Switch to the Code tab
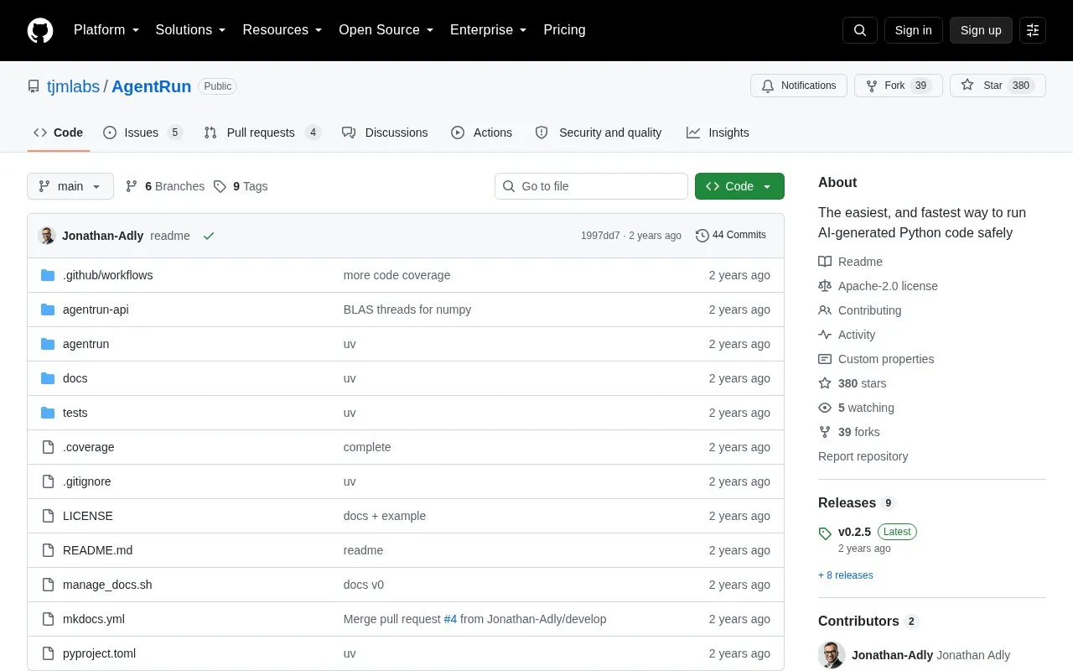 59,133
